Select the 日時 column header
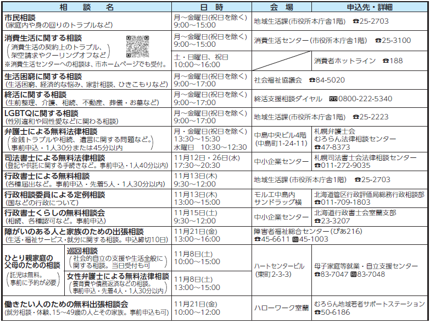Image resolution: width=430 pixels, height=323 pixels. 212,7
